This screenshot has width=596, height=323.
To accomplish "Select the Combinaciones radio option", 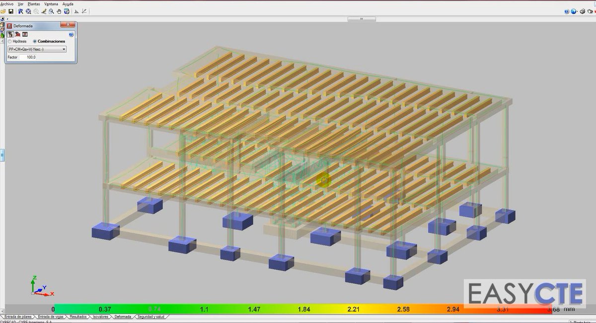I will tap(49, 41).
